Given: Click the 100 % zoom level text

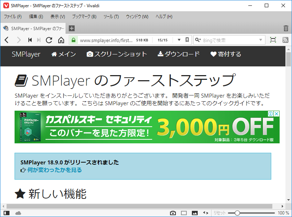Looking at the screenshot, I should pos(283,213).
